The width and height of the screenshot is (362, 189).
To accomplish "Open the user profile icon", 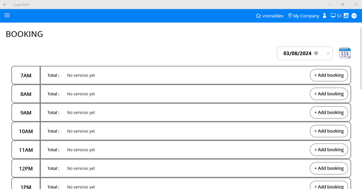I will [x=324, y=16].
